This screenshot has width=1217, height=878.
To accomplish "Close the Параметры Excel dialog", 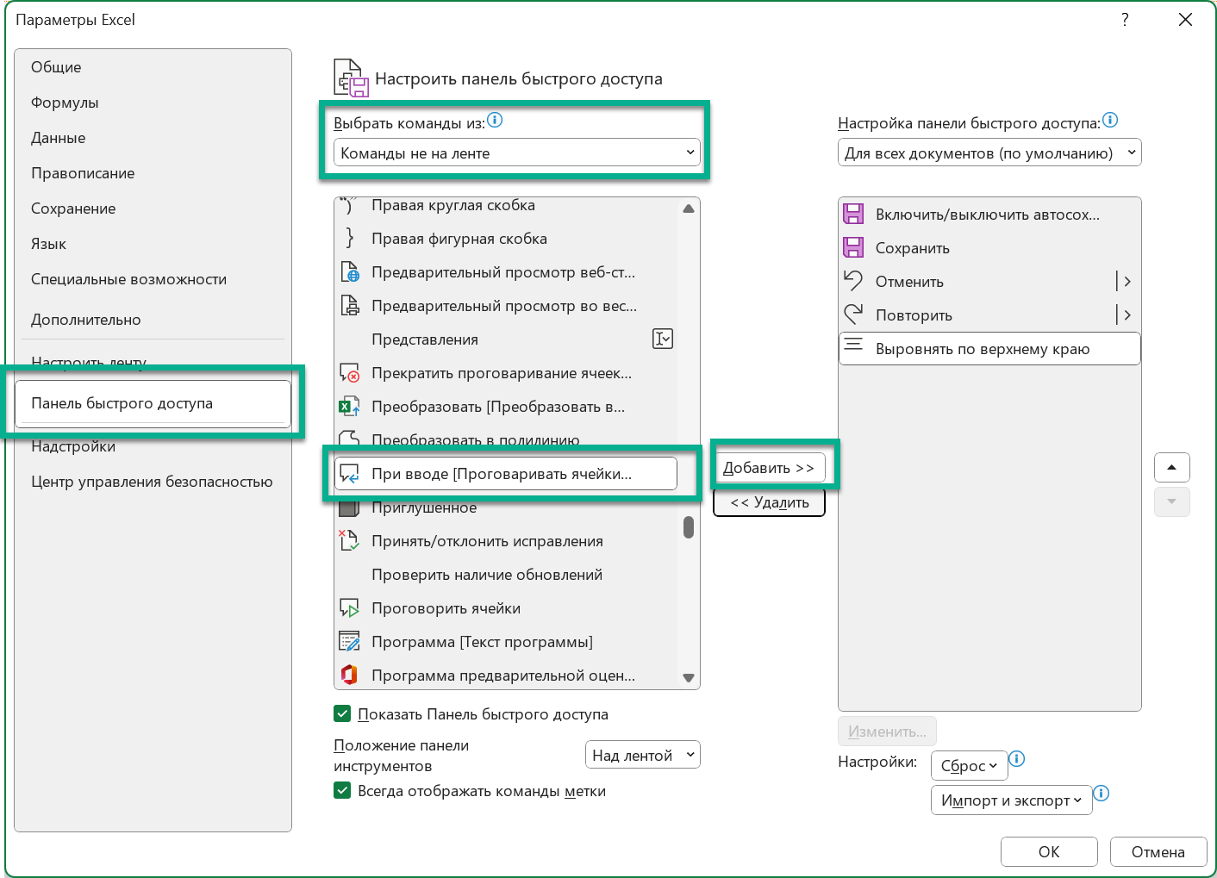I will (1185, 20).
